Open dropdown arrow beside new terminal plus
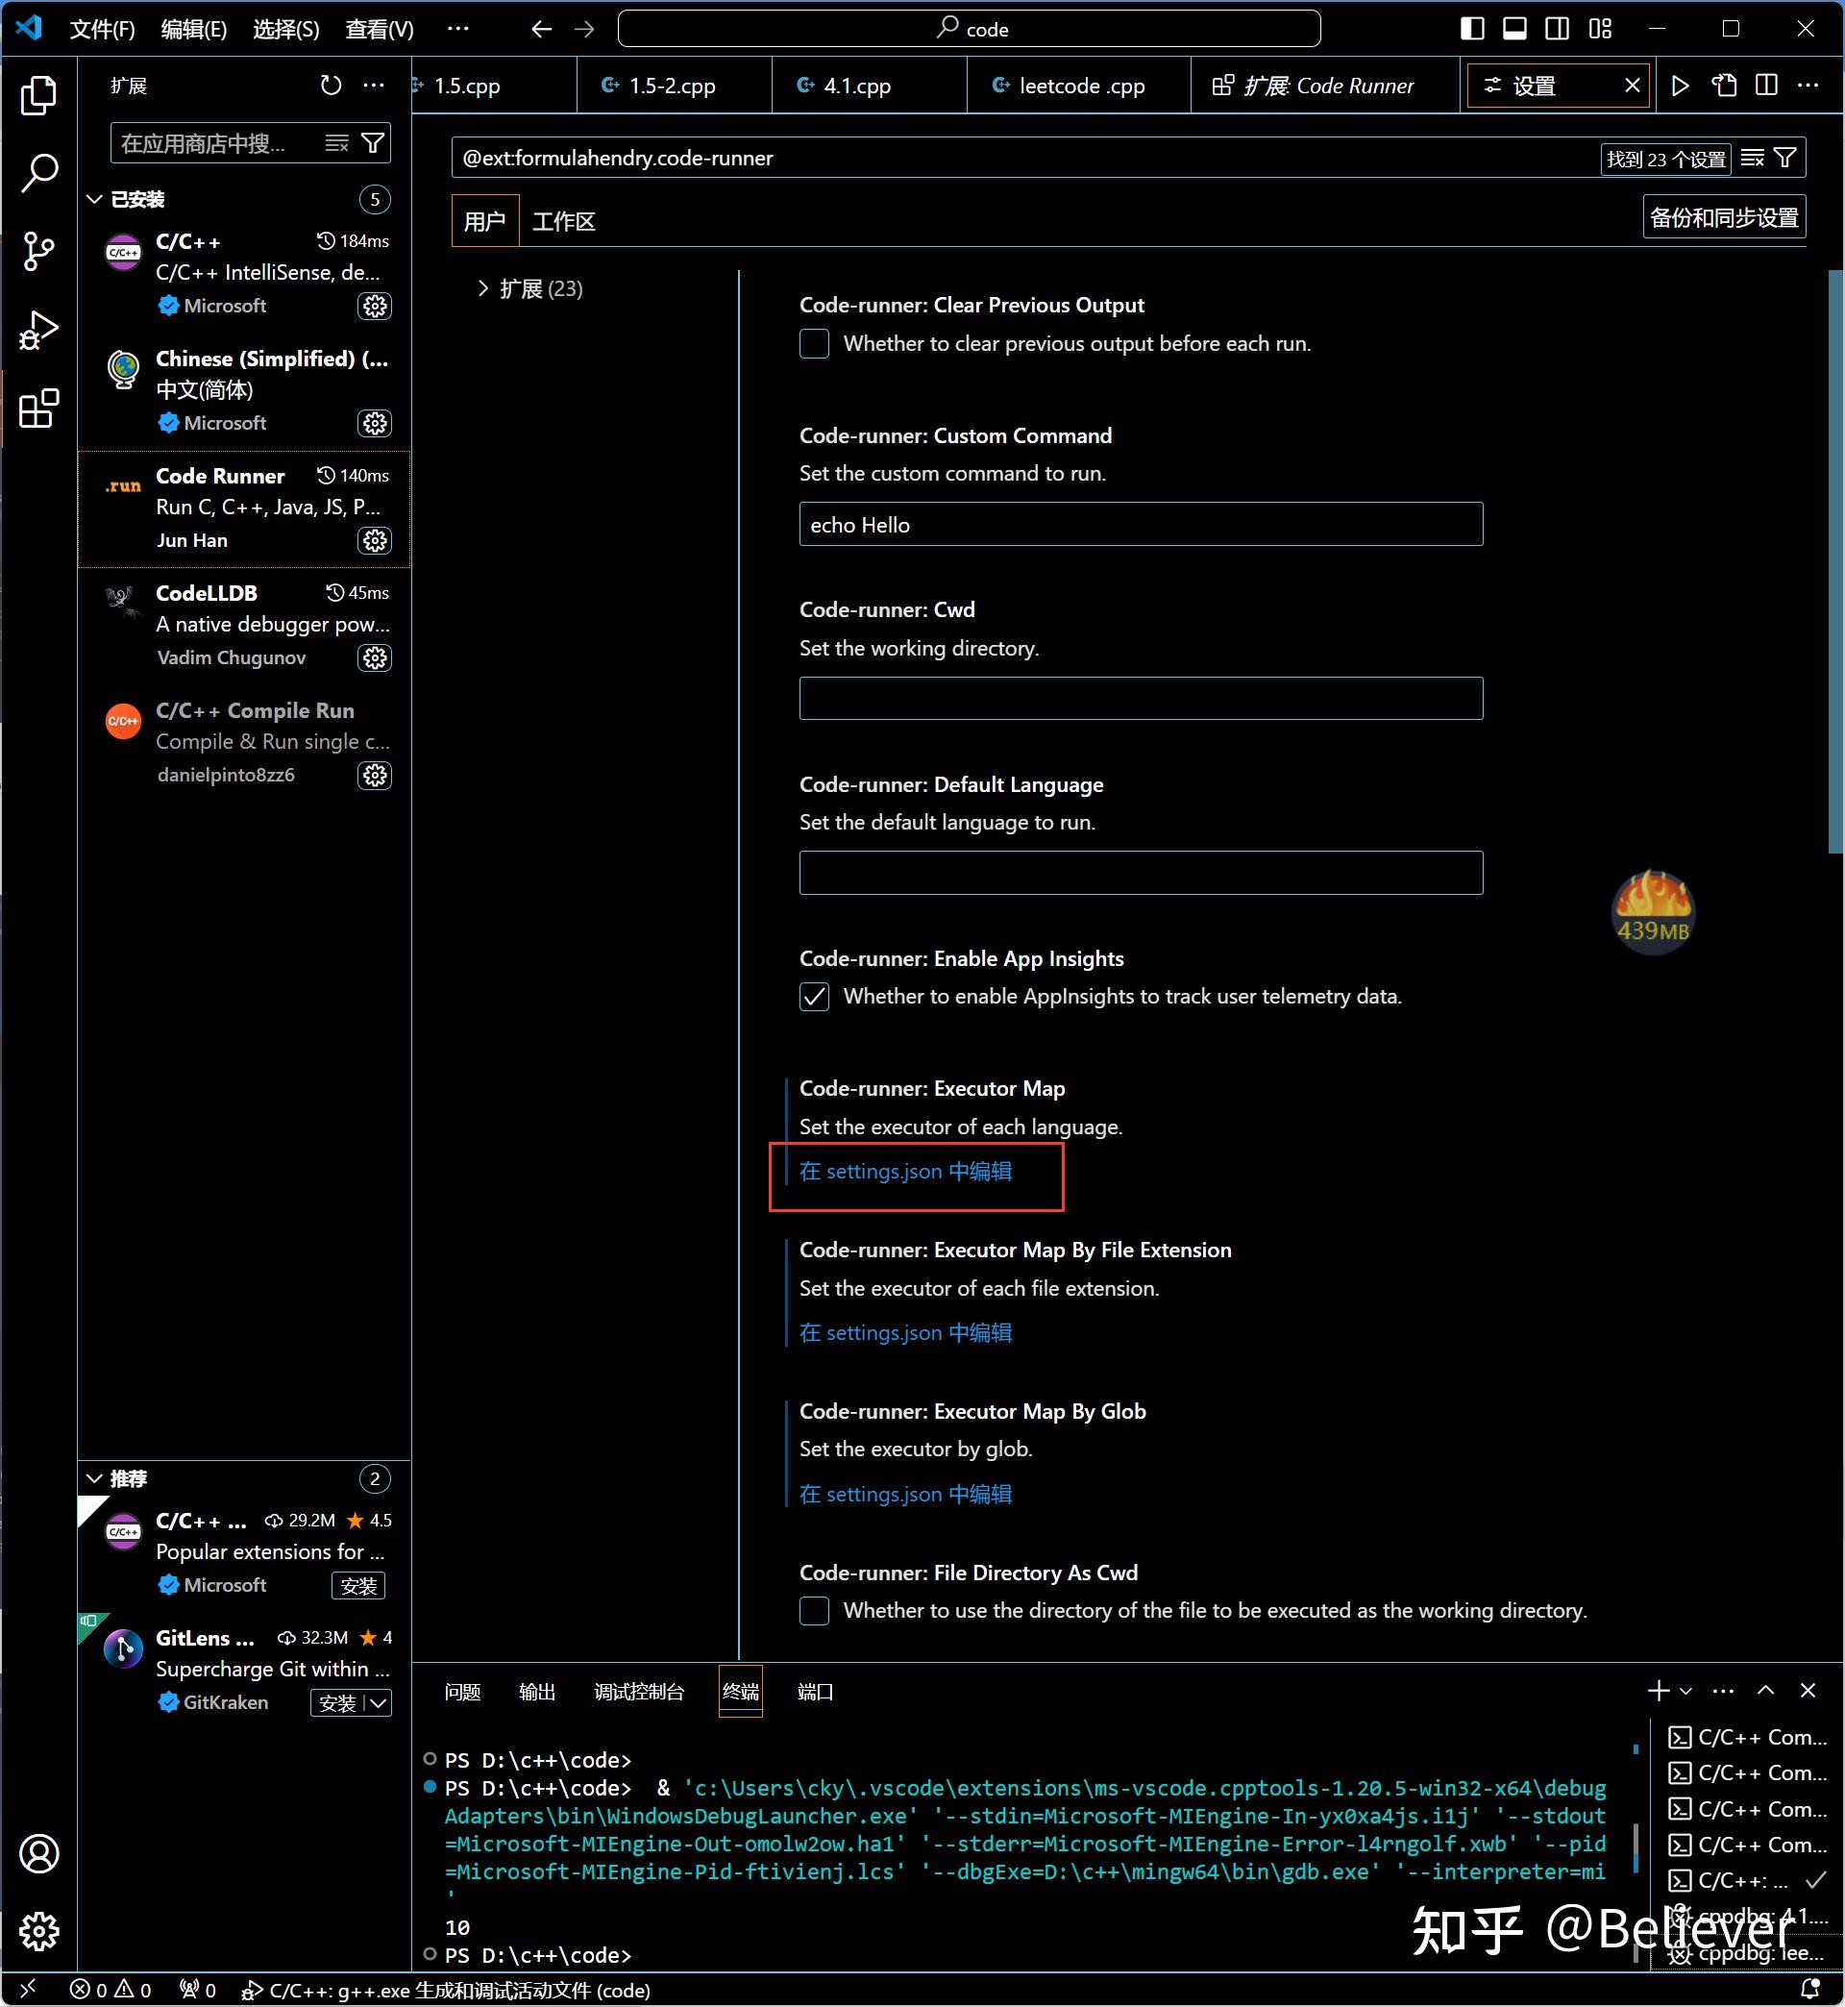 click(x=1686, y=1692)
